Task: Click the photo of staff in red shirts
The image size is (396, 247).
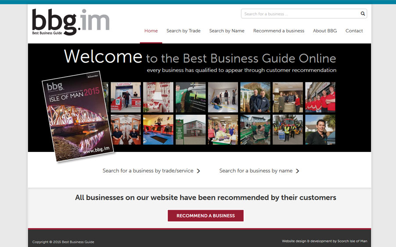Action: tap(320, 97)
